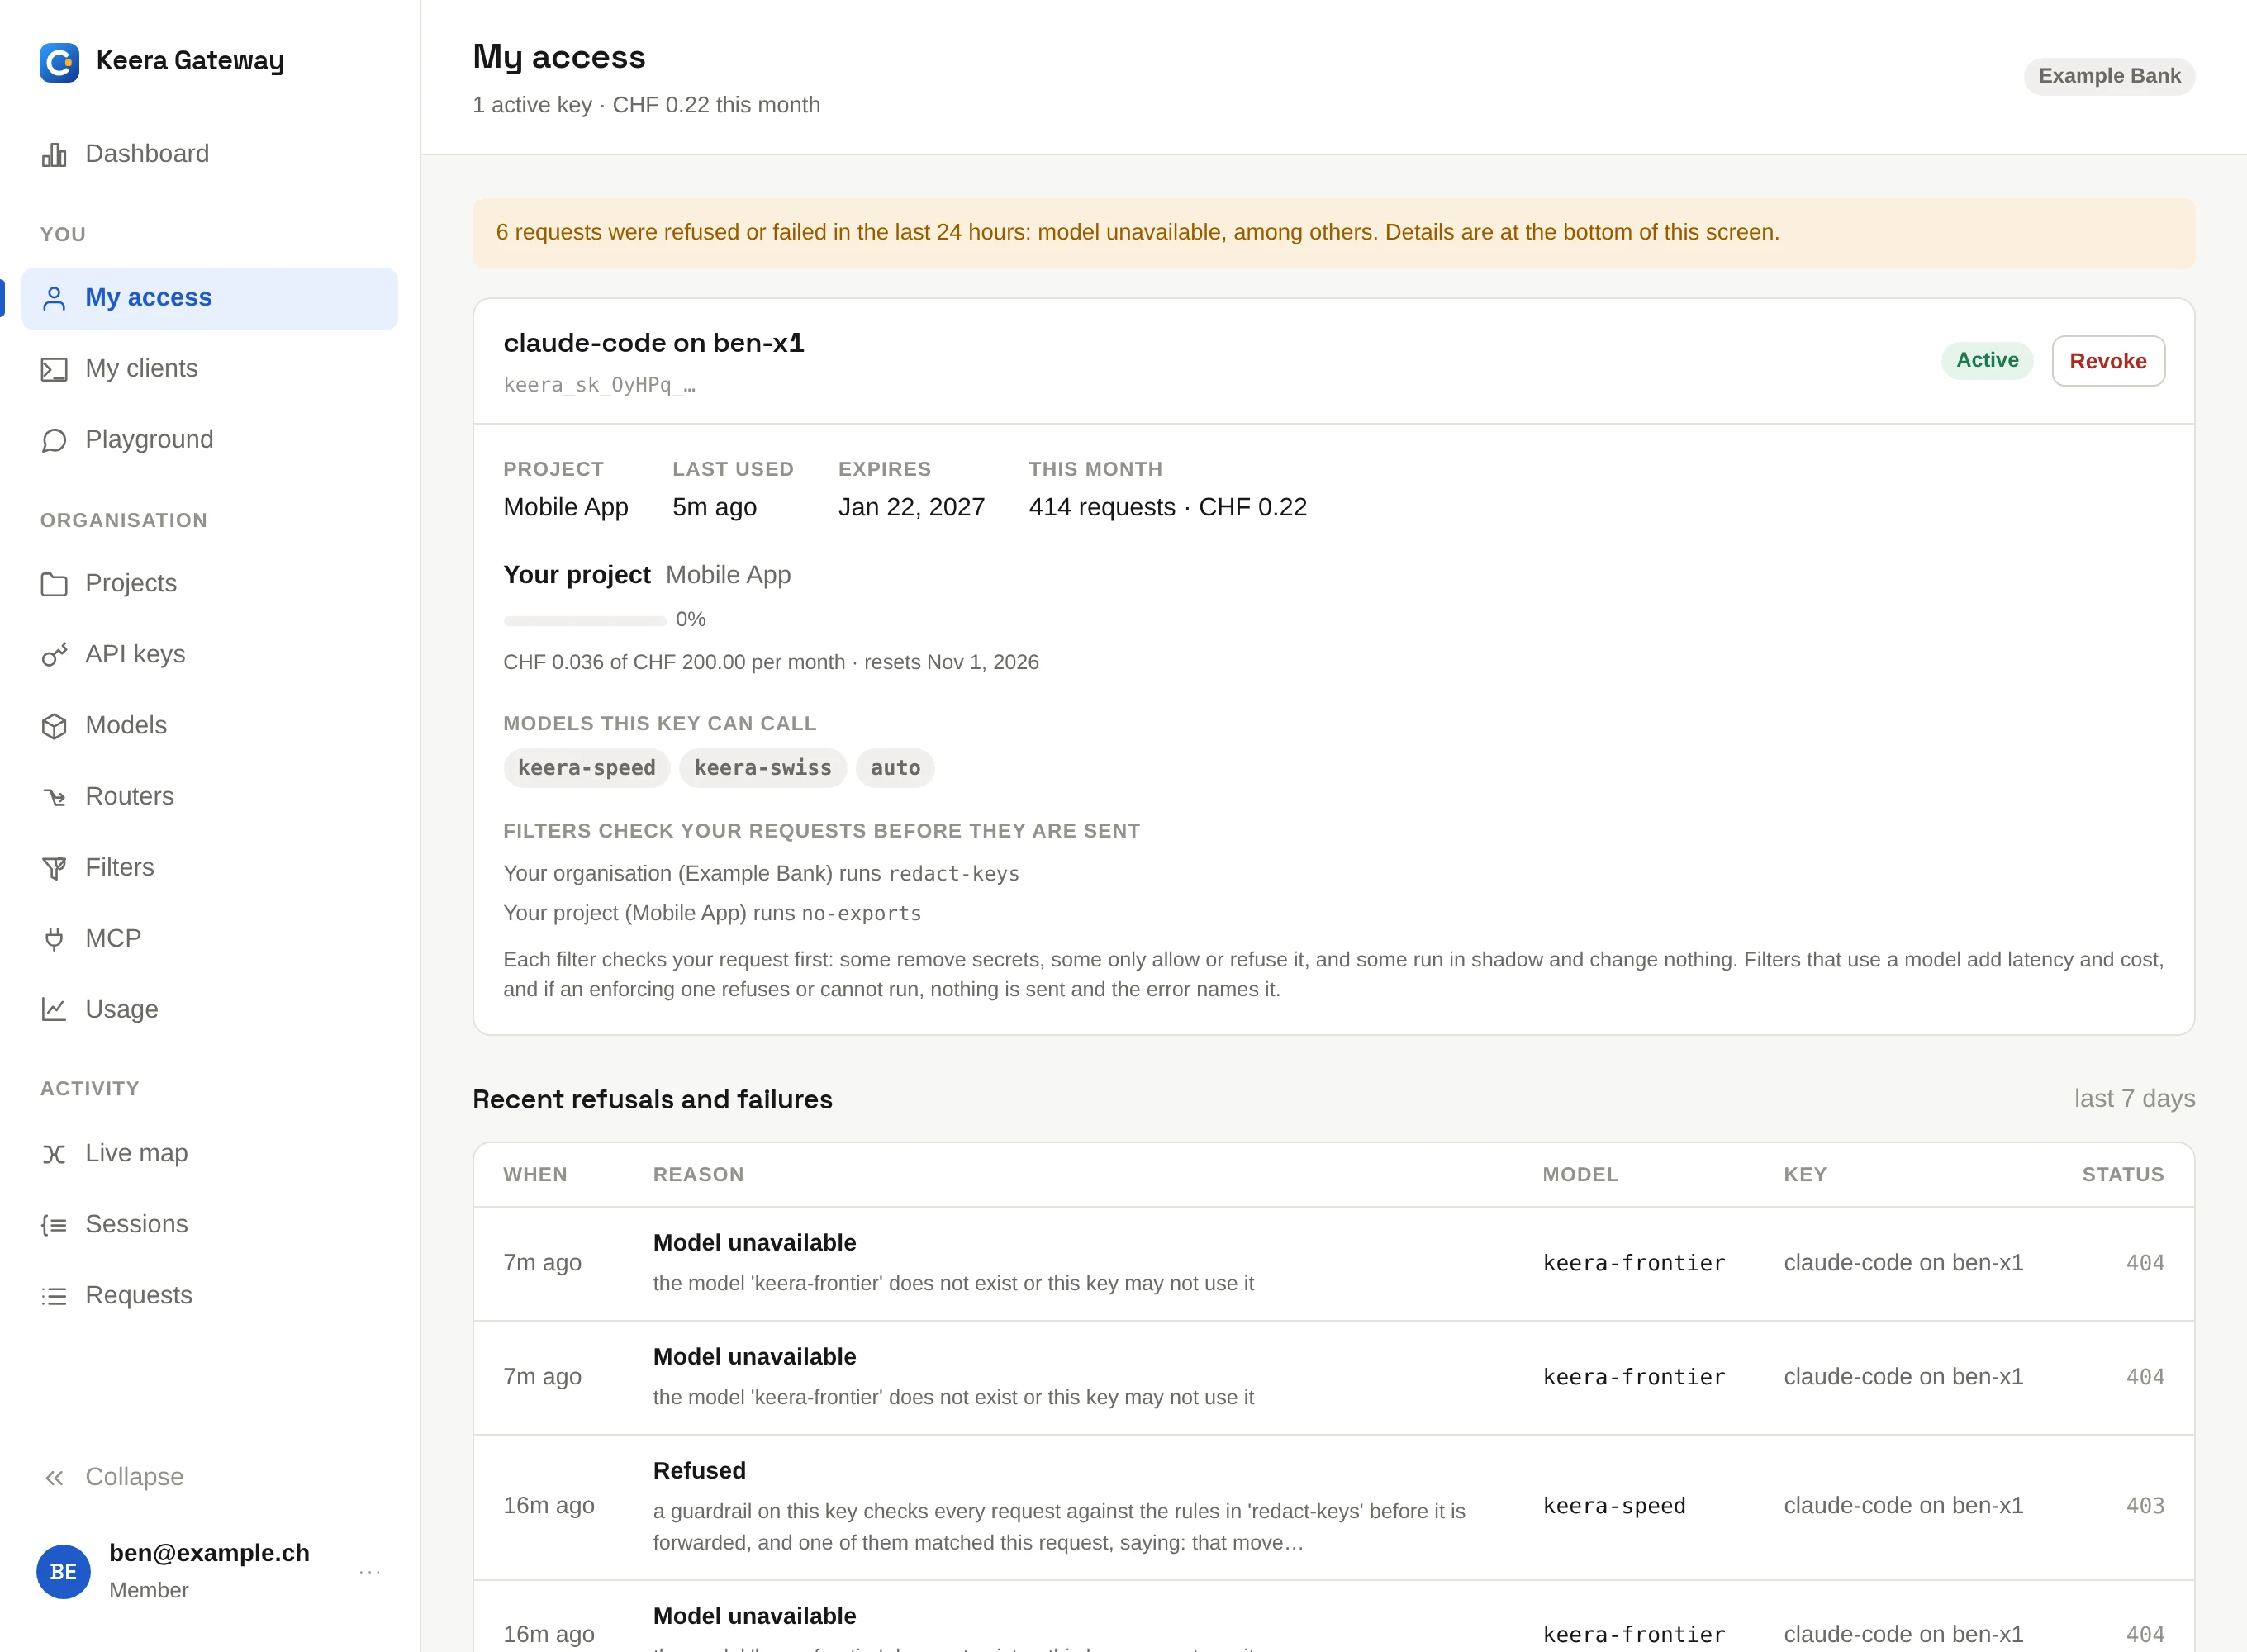2247x1652 pixels.
Task: Open the Usage line-chart icon
Action: click(x=54, y=1010)
